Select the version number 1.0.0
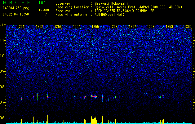This screenshot has width=195, height=124. coord(42,3)
